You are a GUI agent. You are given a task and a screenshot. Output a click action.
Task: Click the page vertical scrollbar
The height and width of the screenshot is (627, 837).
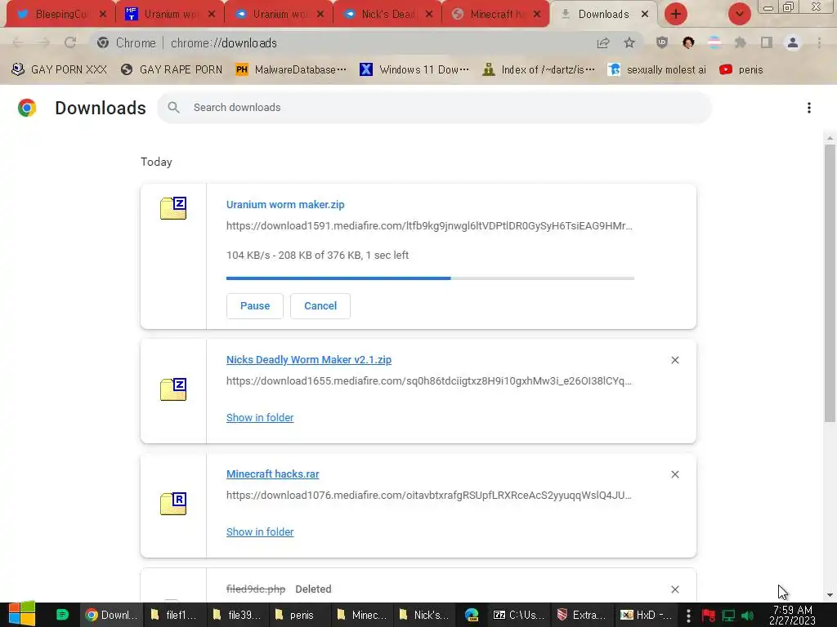pos(830,282)
